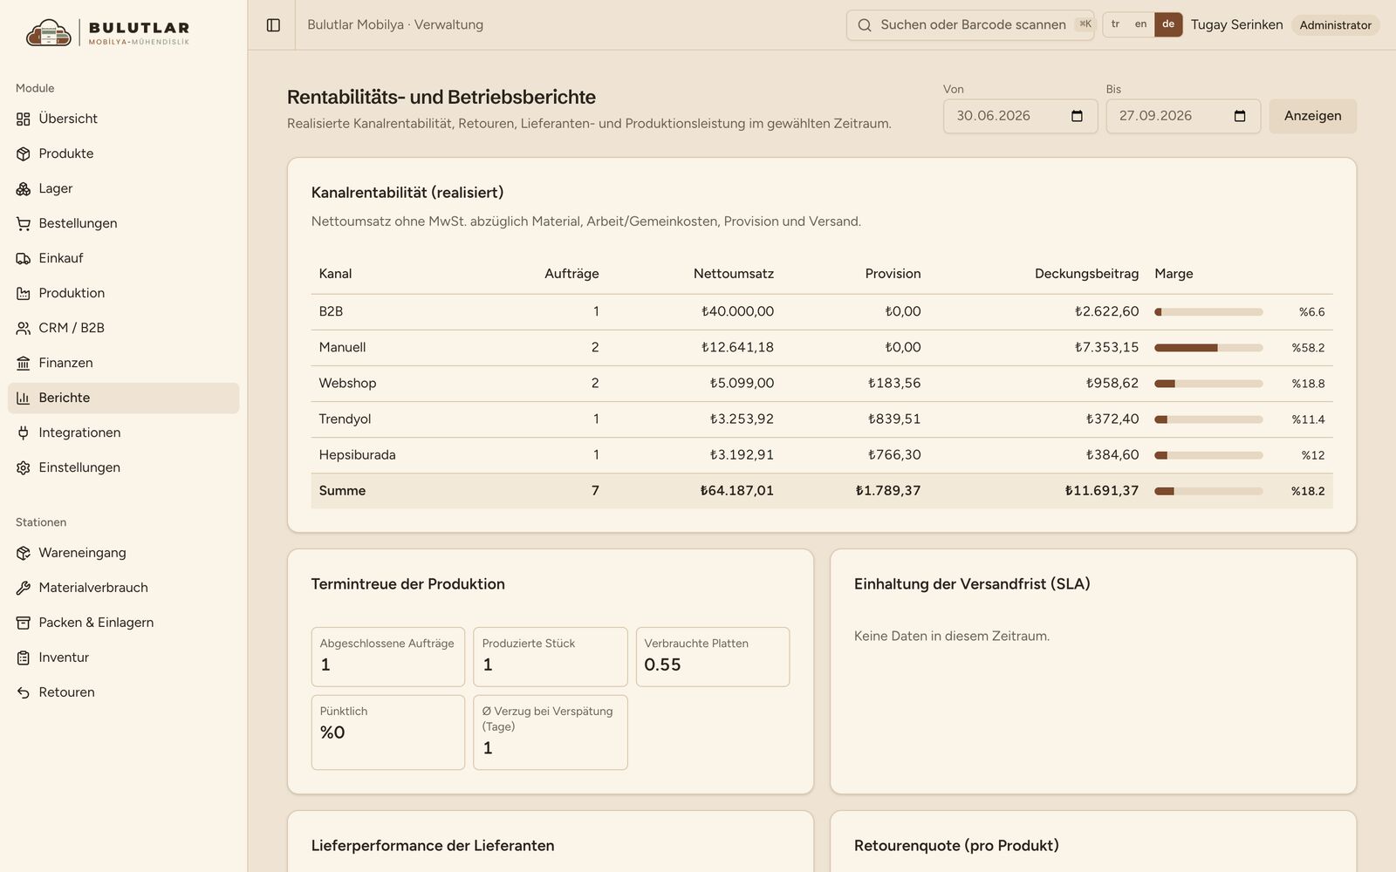Go to the Wareneingang station
The height and width of the screenshot is (872, 1396).
(123, 553)
